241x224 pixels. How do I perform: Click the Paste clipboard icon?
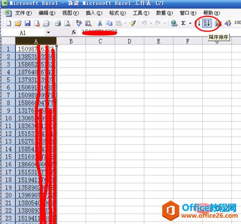[x=119, y=23]
